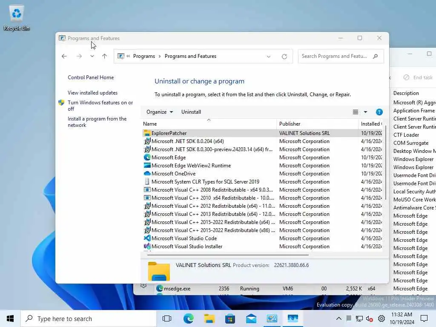Click the taskbar Type here to search box

[89, 318]
